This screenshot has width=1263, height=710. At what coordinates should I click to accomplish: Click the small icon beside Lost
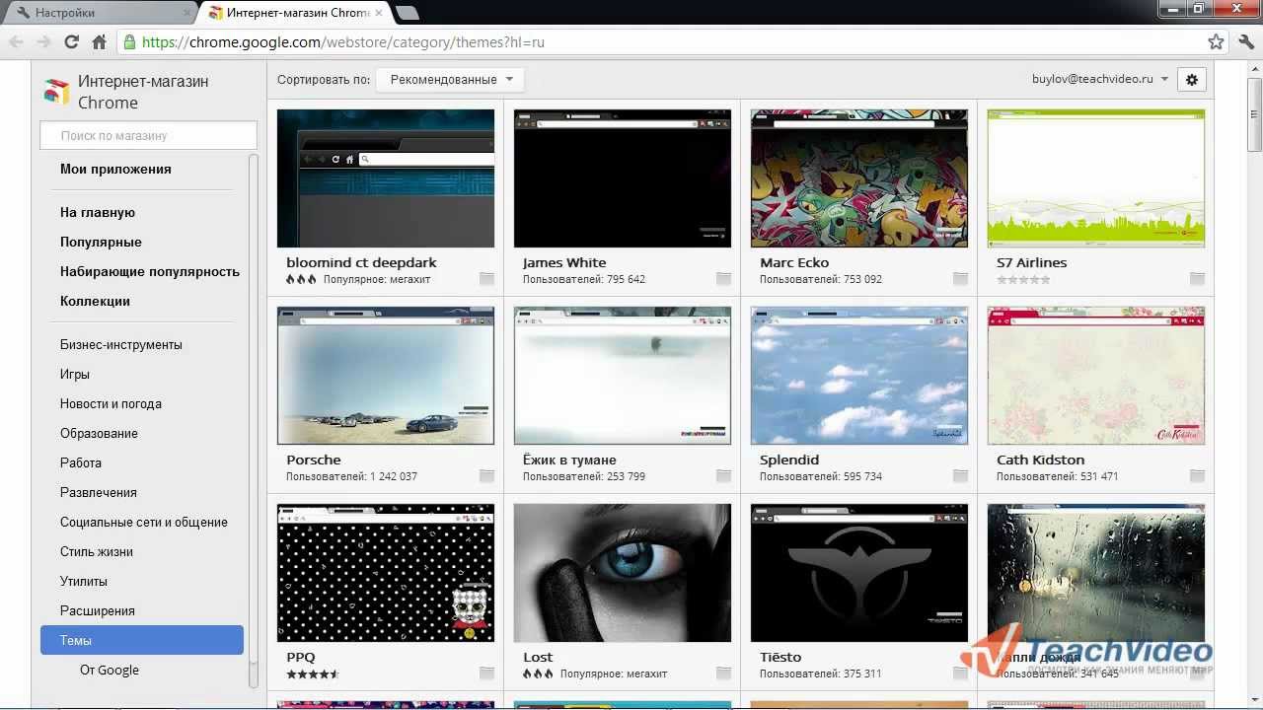[723, 674]
